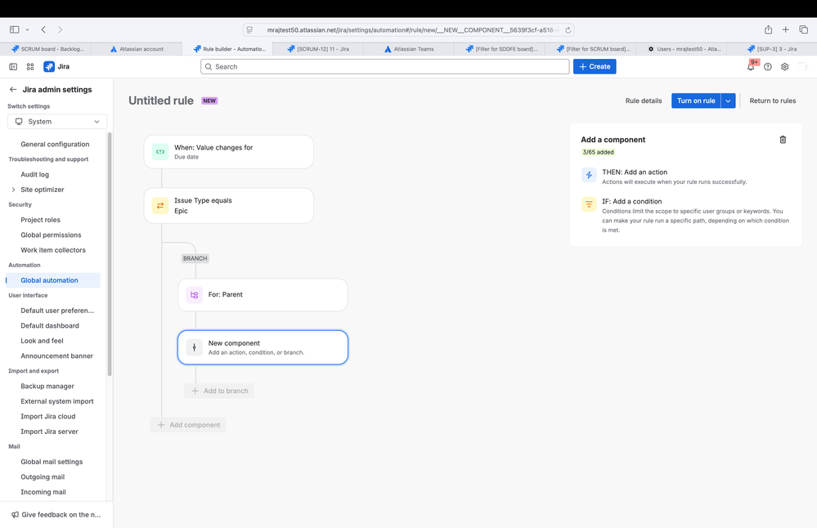This screenshot has height=528, width=817.
Task: Open the Safari share icon
Action: click(x=768, y=29)
